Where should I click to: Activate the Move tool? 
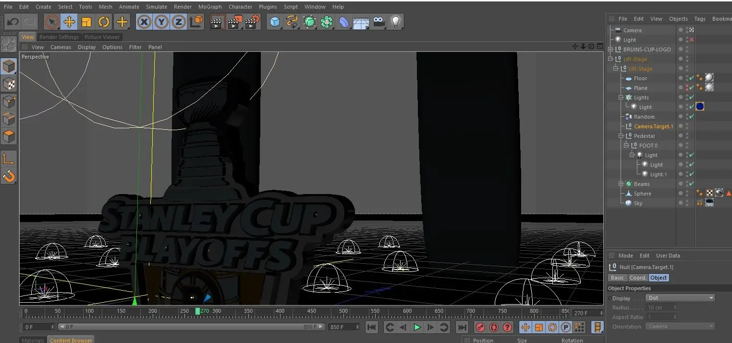(69, 22)
